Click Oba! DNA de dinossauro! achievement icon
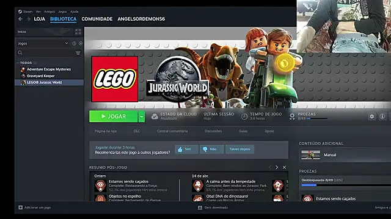 pos(198,198)
